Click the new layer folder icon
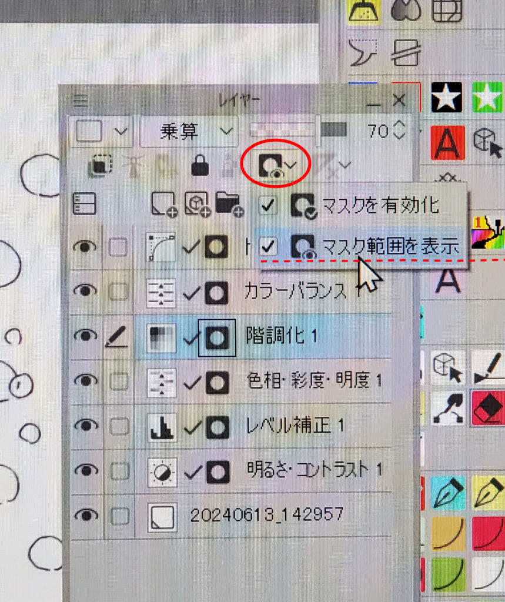505x602 pixels. pyautogui.click(x=229, y=203)
